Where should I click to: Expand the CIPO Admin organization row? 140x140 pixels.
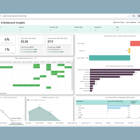point(77,108)
